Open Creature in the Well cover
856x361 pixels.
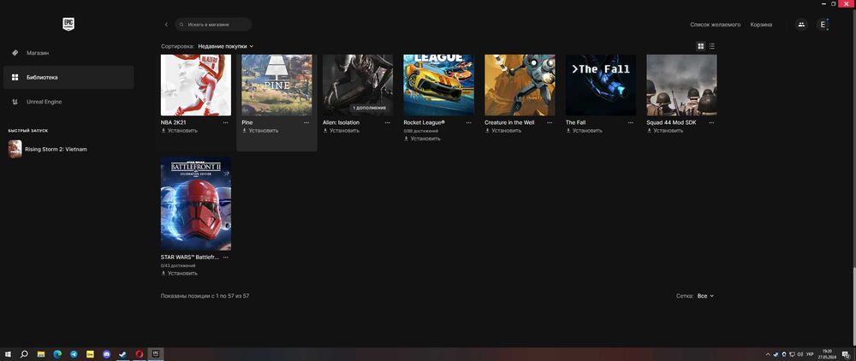(520, 85)
